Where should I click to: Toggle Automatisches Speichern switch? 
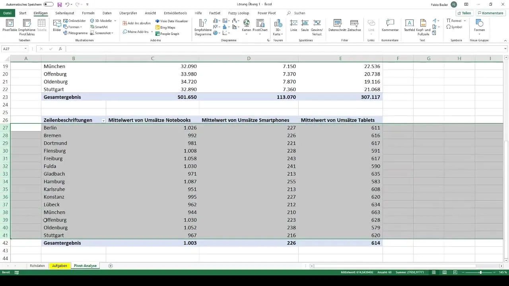click(x=49, y=4)
